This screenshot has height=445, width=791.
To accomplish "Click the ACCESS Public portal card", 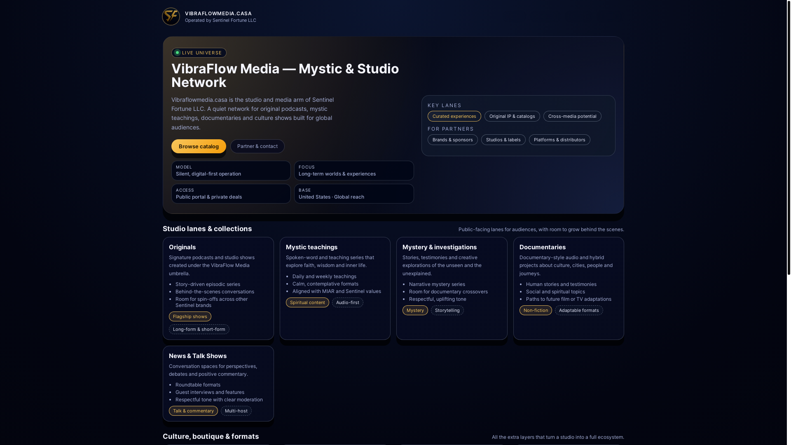I will click(x=231, y=194).
